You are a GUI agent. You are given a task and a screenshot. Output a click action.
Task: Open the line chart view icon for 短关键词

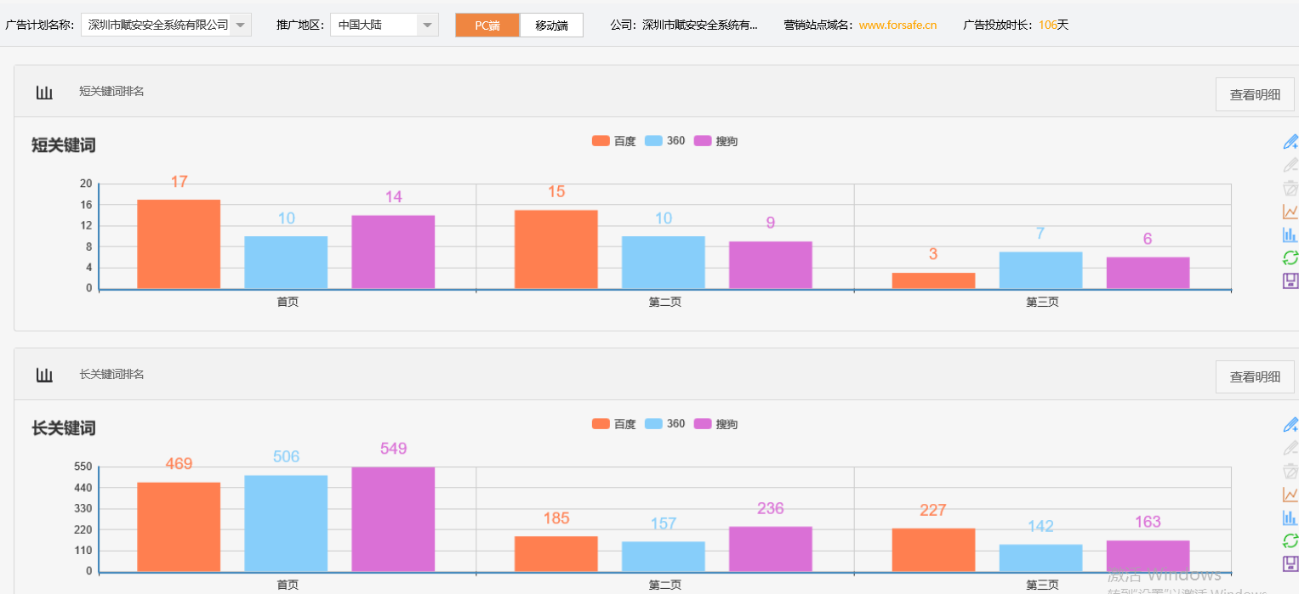point(1290,211)
